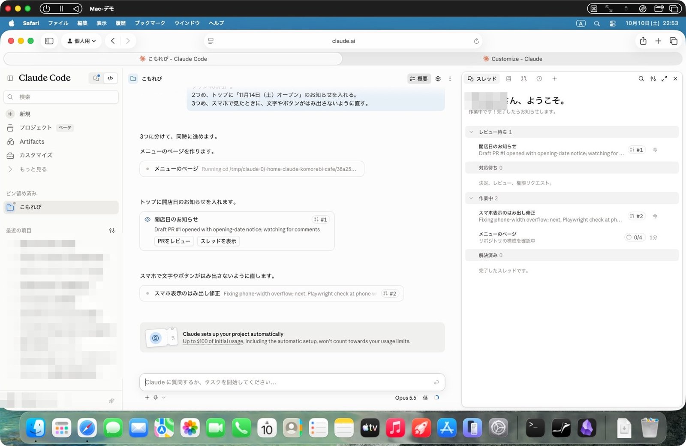Open filter options for 最近の項目

112,230
